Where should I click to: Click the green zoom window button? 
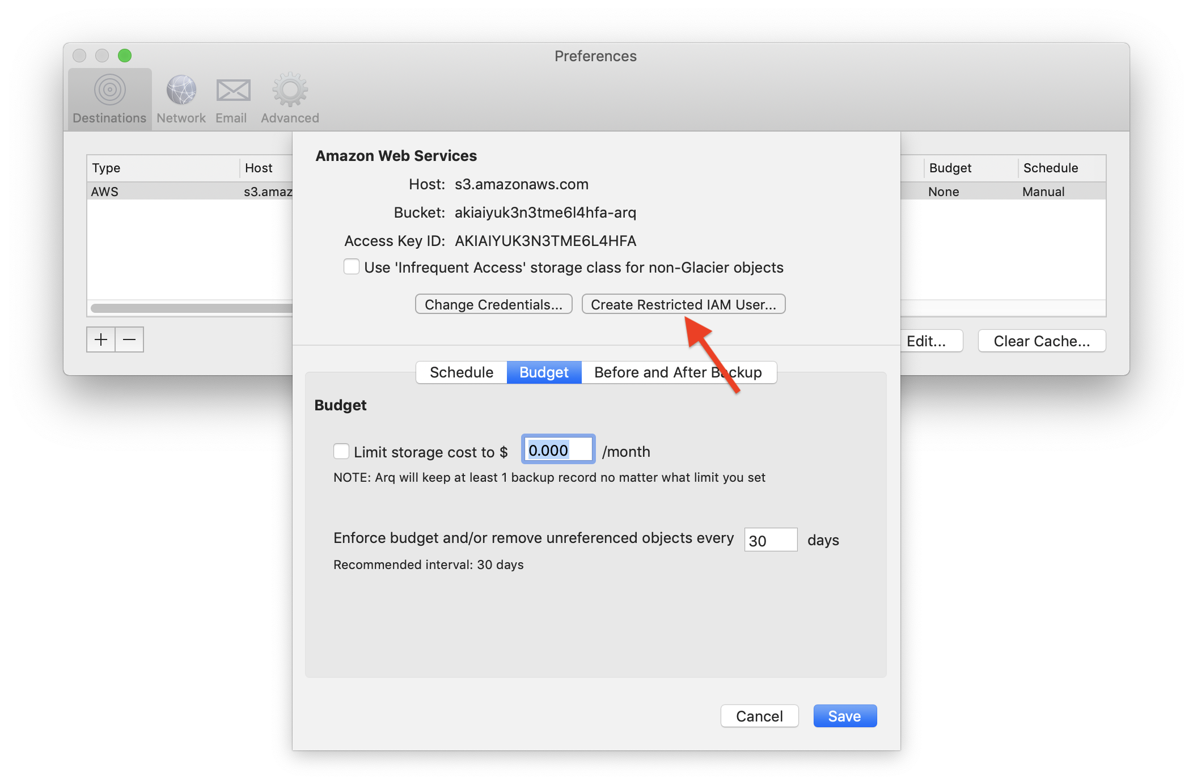point(125,56)
